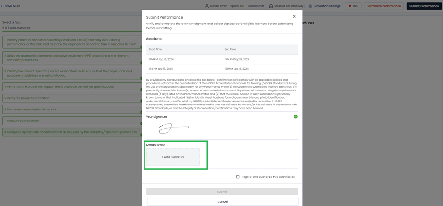Click the Save & Exit back arrow
The width and height of the screenshot is (443, 206).
point(2,6)
